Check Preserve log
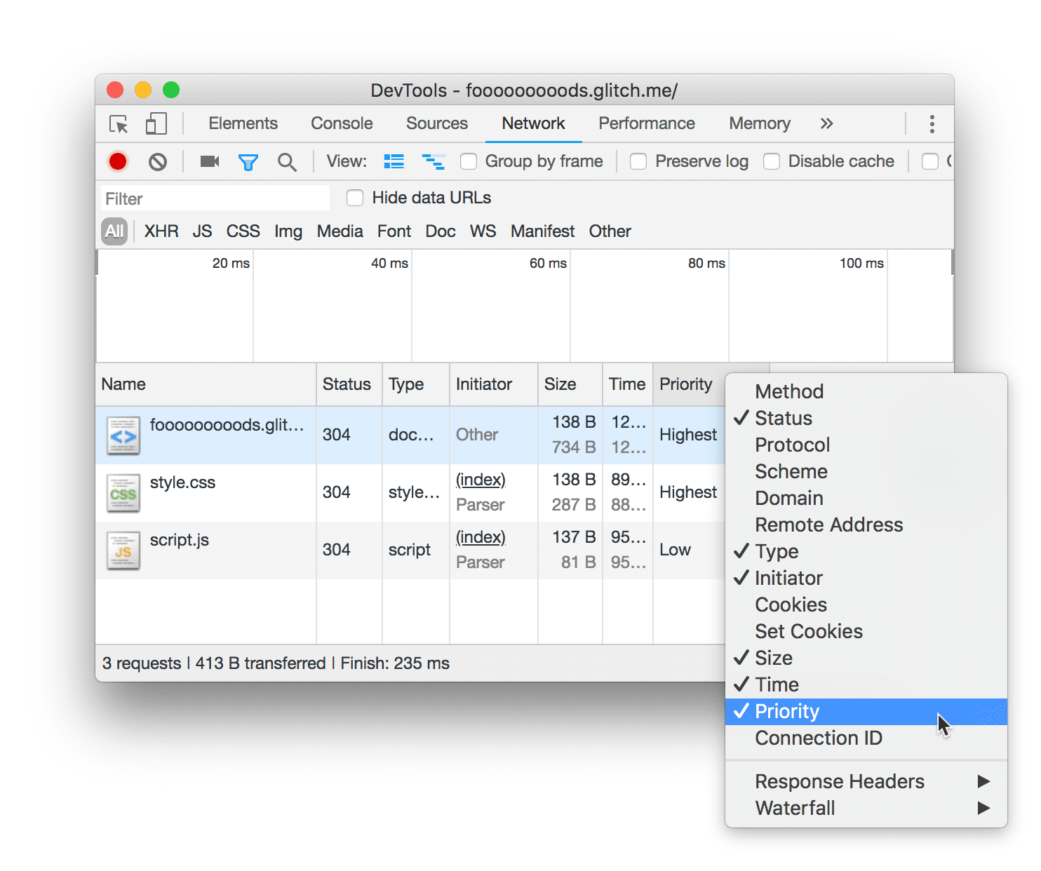The width and height of the screenshot is (1041, 871). [638, 161]
